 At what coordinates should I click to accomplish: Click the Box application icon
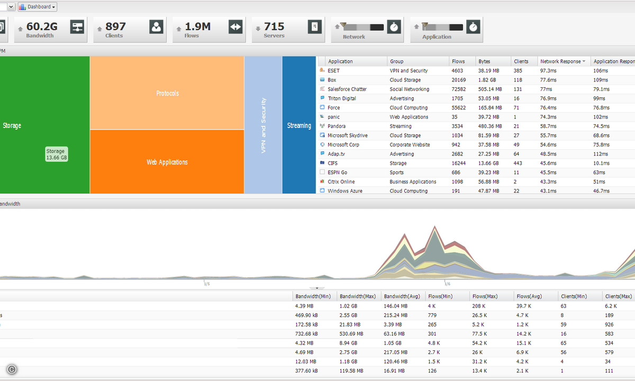322,80
